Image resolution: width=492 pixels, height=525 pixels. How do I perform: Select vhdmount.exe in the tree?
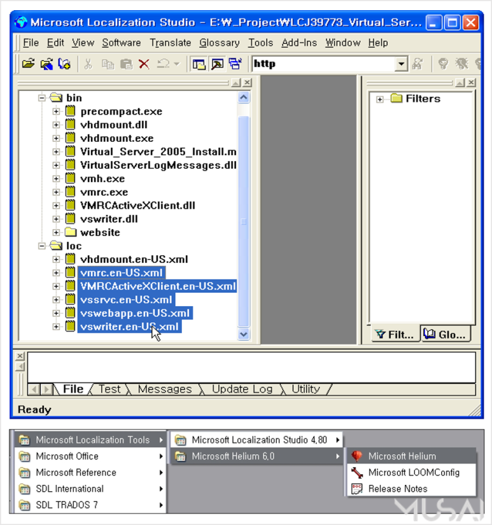[x=117, y=138]
